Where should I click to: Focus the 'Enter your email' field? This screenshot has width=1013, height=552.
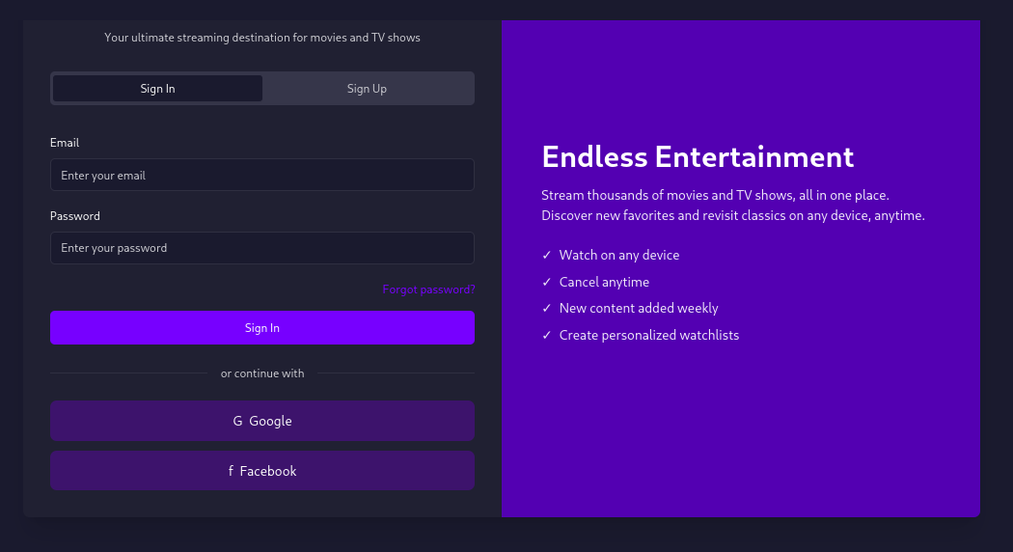[261, 176]
